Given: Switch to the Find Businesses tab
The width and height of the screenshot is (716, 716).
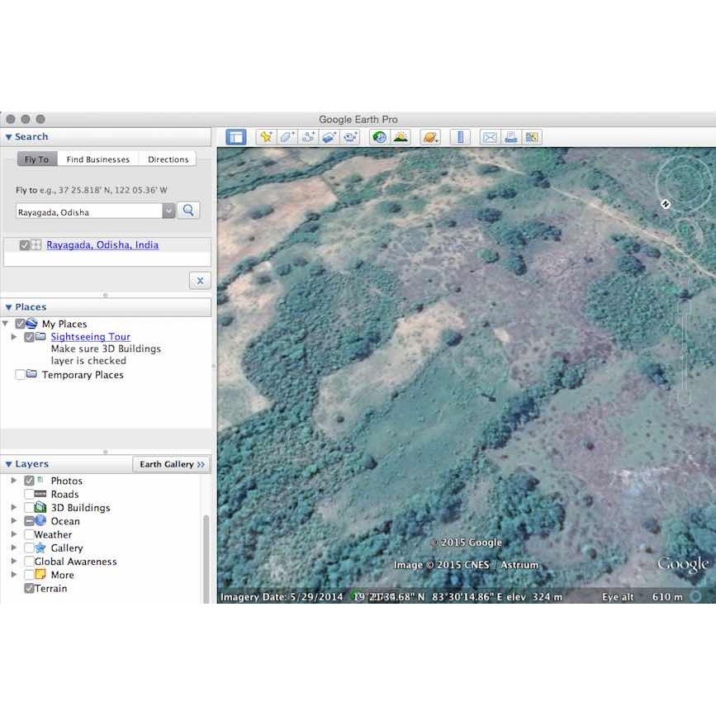Looking at the screenshot, I should [x=98, y=159].
